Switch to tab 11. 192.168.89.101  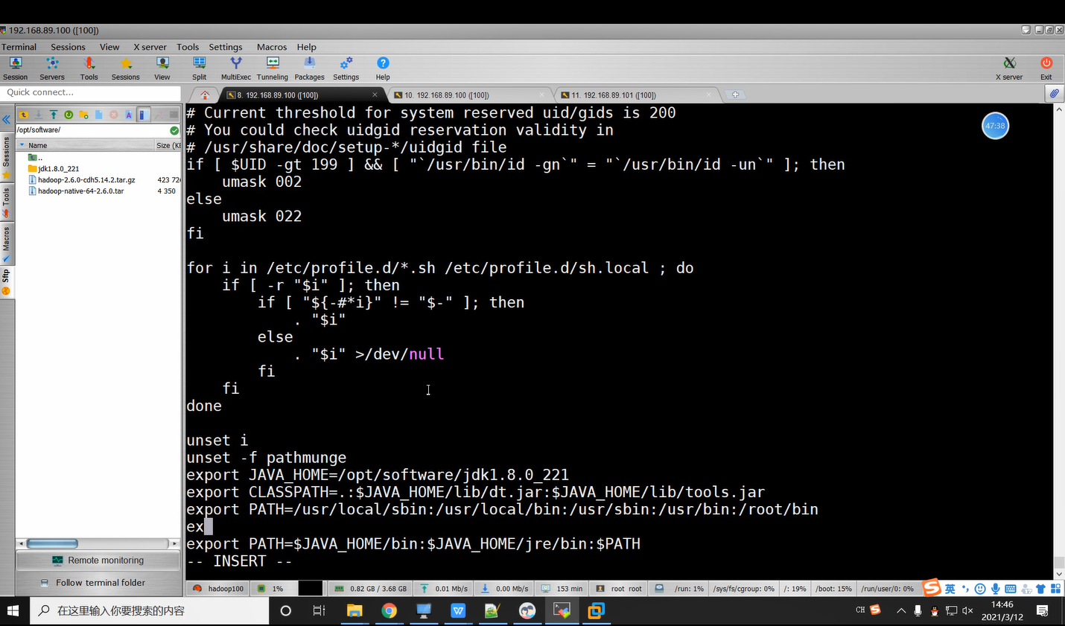click(614, 95)
